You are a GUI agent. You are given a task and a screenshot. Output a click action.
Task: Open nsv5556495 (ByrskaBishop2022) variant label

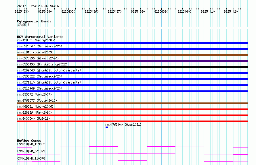pos(42,64)
